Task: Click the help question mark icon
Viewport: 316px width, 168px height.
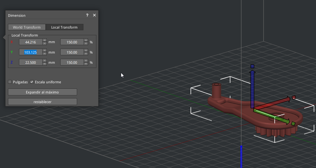Action: click(87, 15)
